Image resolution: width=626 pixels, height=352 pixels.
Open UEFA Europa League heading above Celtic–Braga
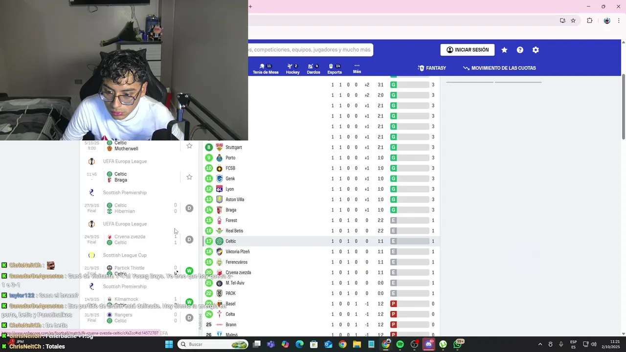[125, 161]
